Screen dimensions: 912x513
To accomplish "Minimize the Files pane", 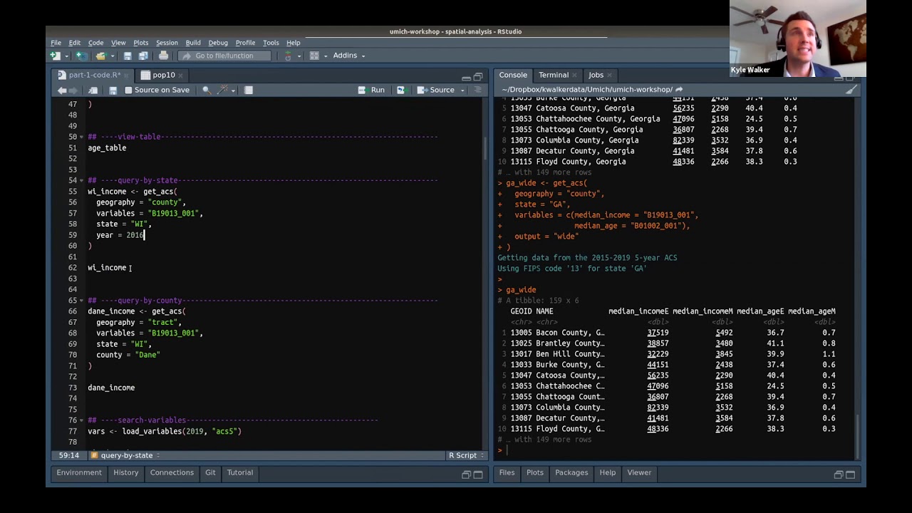I will (839, 475).
